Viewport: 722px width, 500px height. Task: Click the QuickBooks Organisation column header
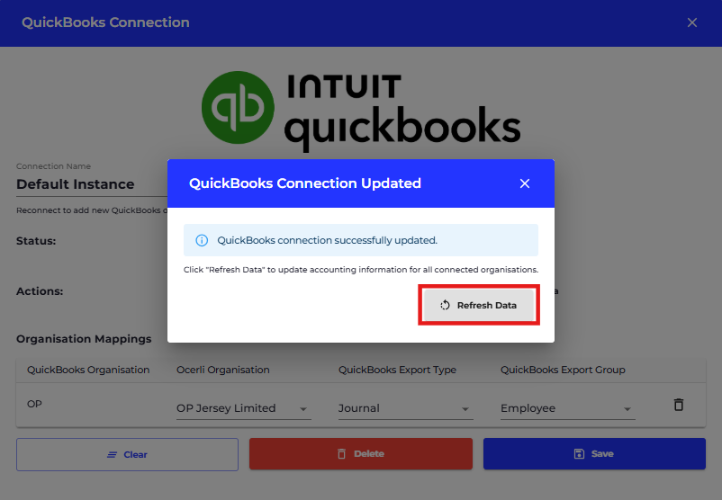pos(88,370)
